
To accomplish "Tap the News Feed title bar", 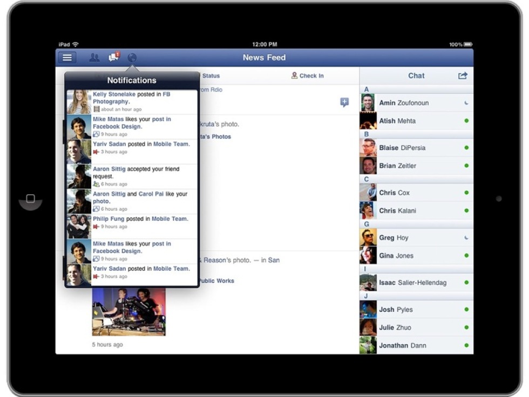I will [x=264, y=58].
